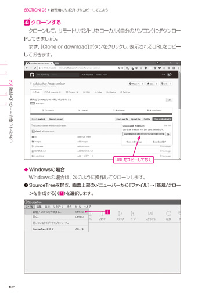Switch to the Graphs tab
The image size is (209, 296).
point(111,92)
